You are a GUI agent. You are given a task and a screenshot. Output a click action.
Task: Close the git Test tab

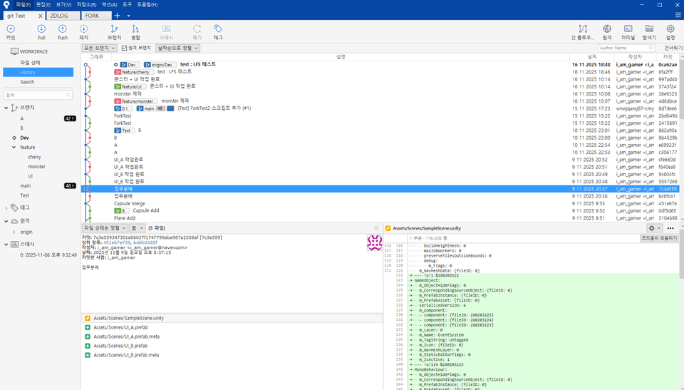[41, 16]
